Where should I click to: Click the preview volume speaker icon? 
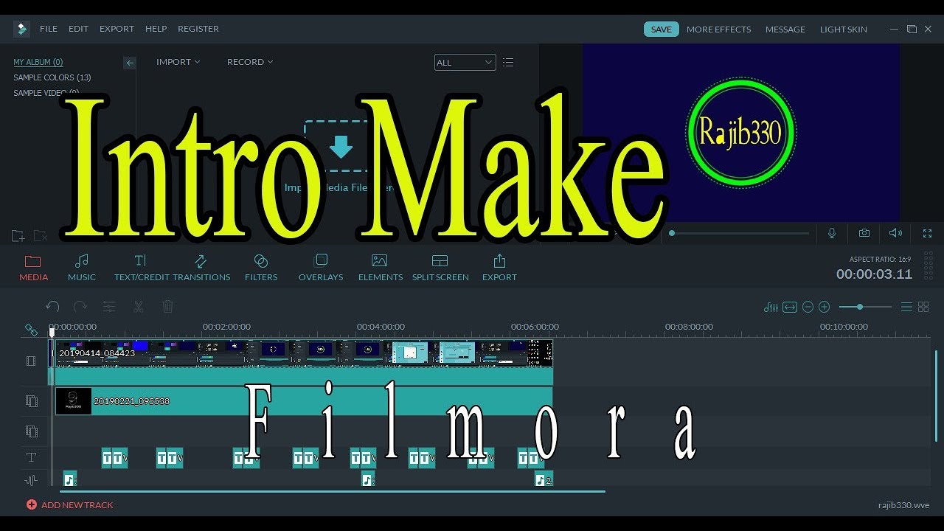[x=895, y=233]
